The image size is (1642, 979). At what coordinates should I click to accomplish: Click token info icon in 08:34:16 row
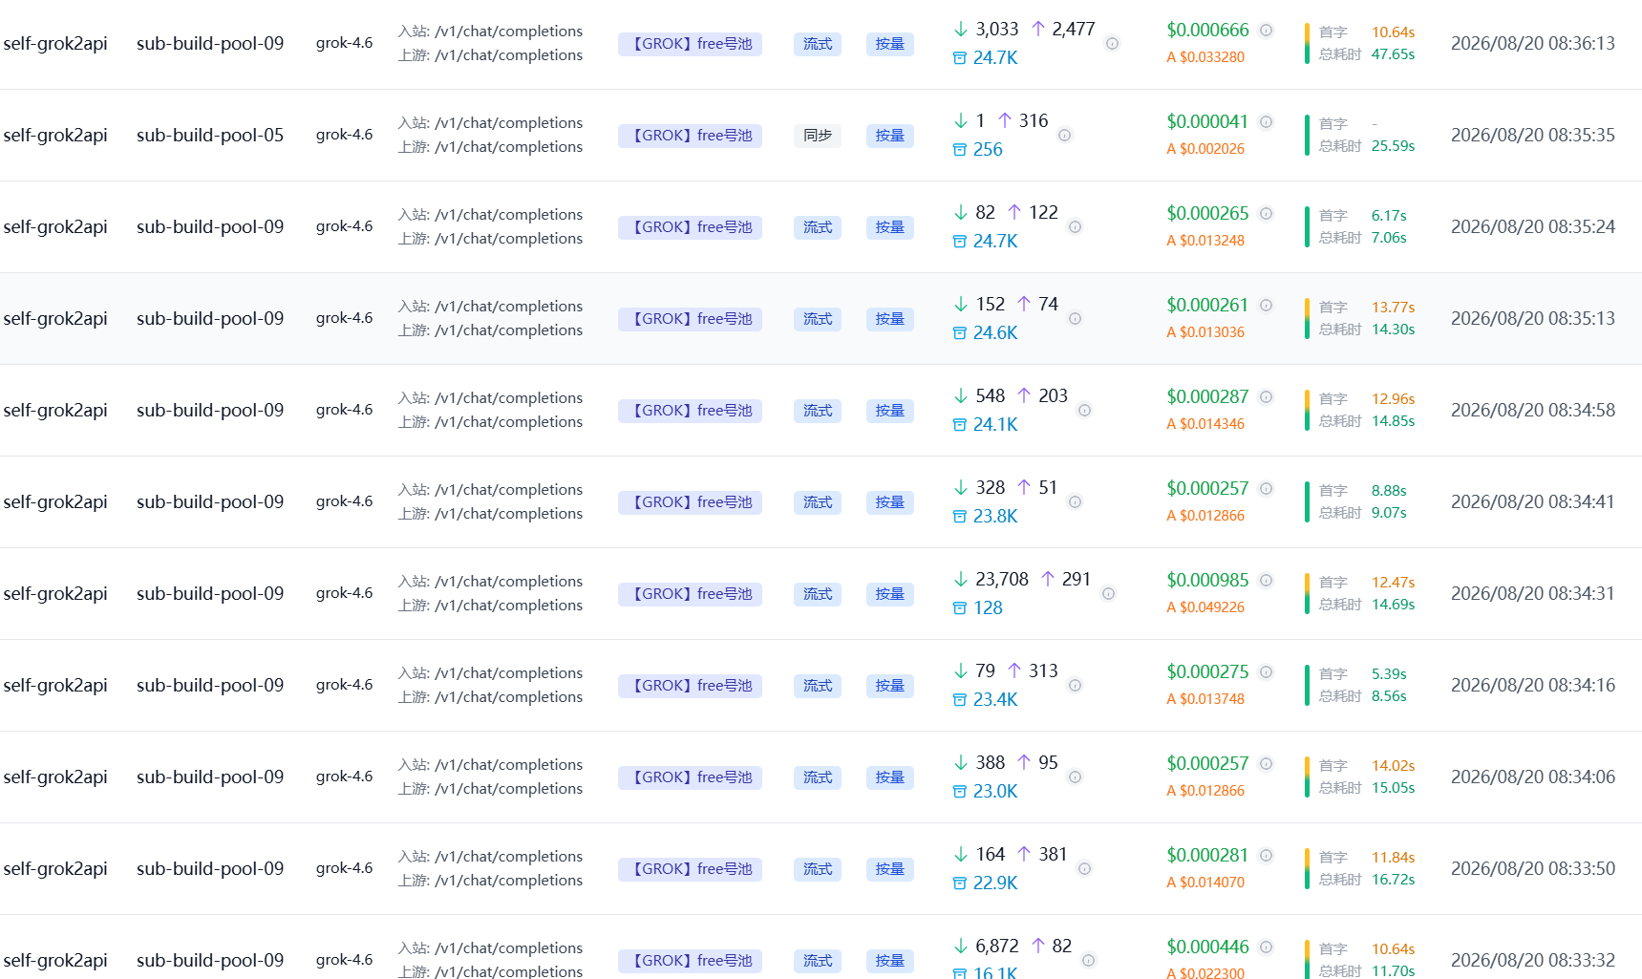(1075, 685)
